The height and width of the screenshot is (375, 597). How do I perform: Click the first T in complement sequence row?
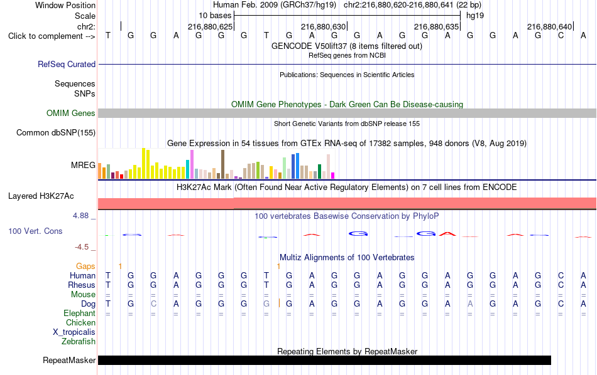(108, 36)
